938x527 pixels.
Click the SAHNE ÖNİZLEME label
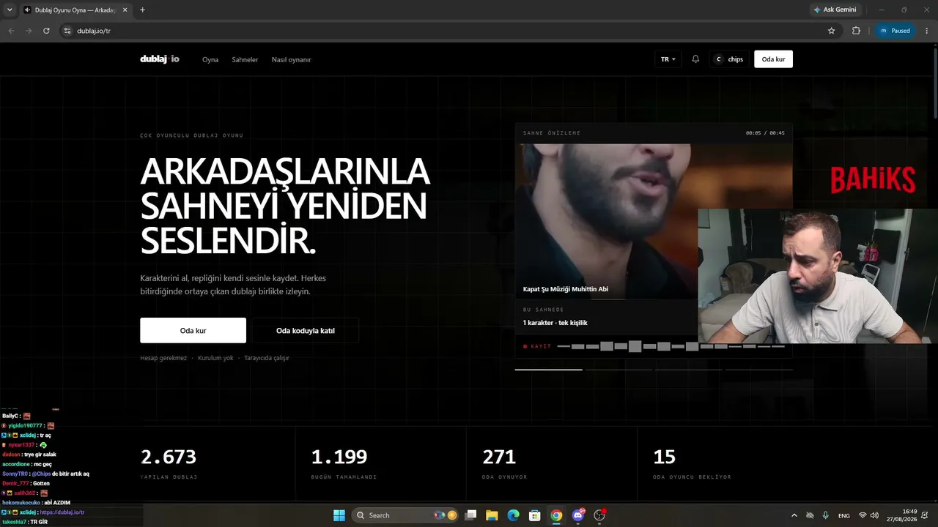tap(552, 133)
